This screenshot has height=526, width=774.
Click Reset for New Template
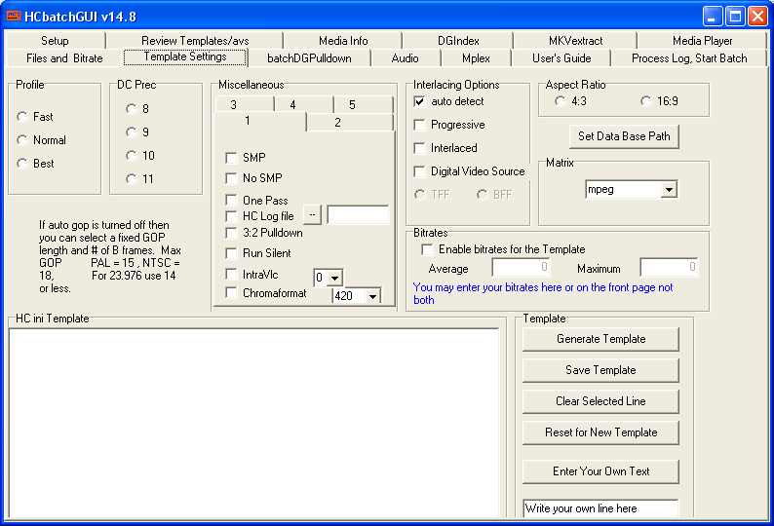[600, 432]
